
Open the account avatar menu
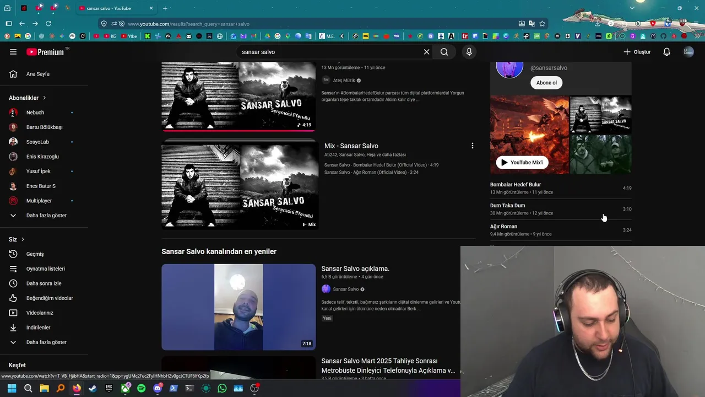688,52
